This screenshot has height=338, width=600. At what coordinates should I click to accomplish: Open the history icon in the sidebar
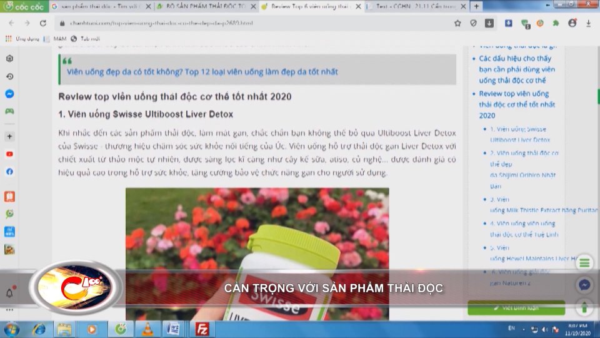click(10, 76)
